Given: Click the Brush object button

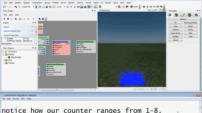Looking at the screenshot, I should tap(191, 26).
